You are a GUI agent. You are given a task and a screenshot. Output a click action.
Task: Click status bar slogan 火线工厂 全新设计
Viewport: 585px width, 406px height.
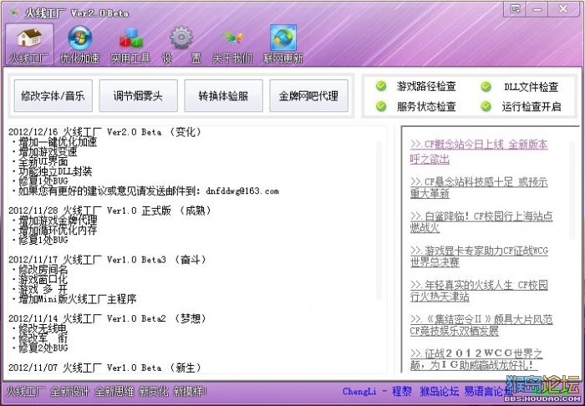pos(48,392)
